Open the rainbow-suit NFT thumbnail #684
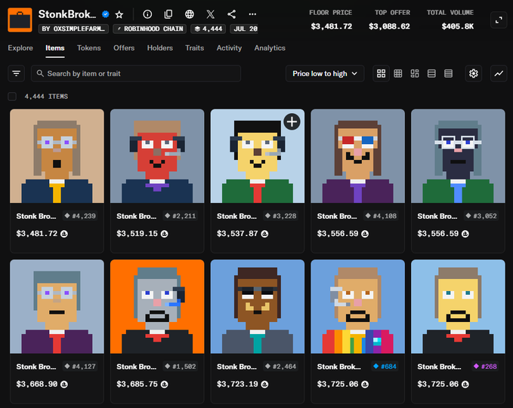 [x=358, y=307]
